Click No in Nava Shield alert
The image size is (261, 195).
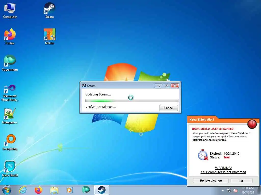point(241,181)
